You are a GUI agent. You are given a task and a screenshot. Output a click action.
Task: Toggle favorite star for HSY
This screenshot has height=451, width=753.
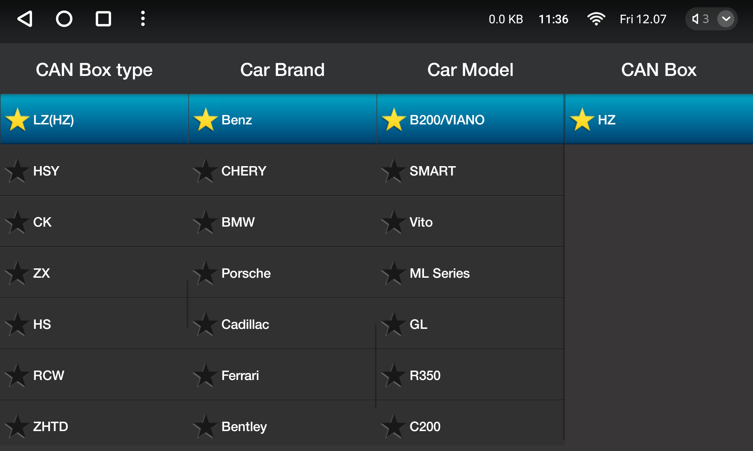click(x=17, y=171)
